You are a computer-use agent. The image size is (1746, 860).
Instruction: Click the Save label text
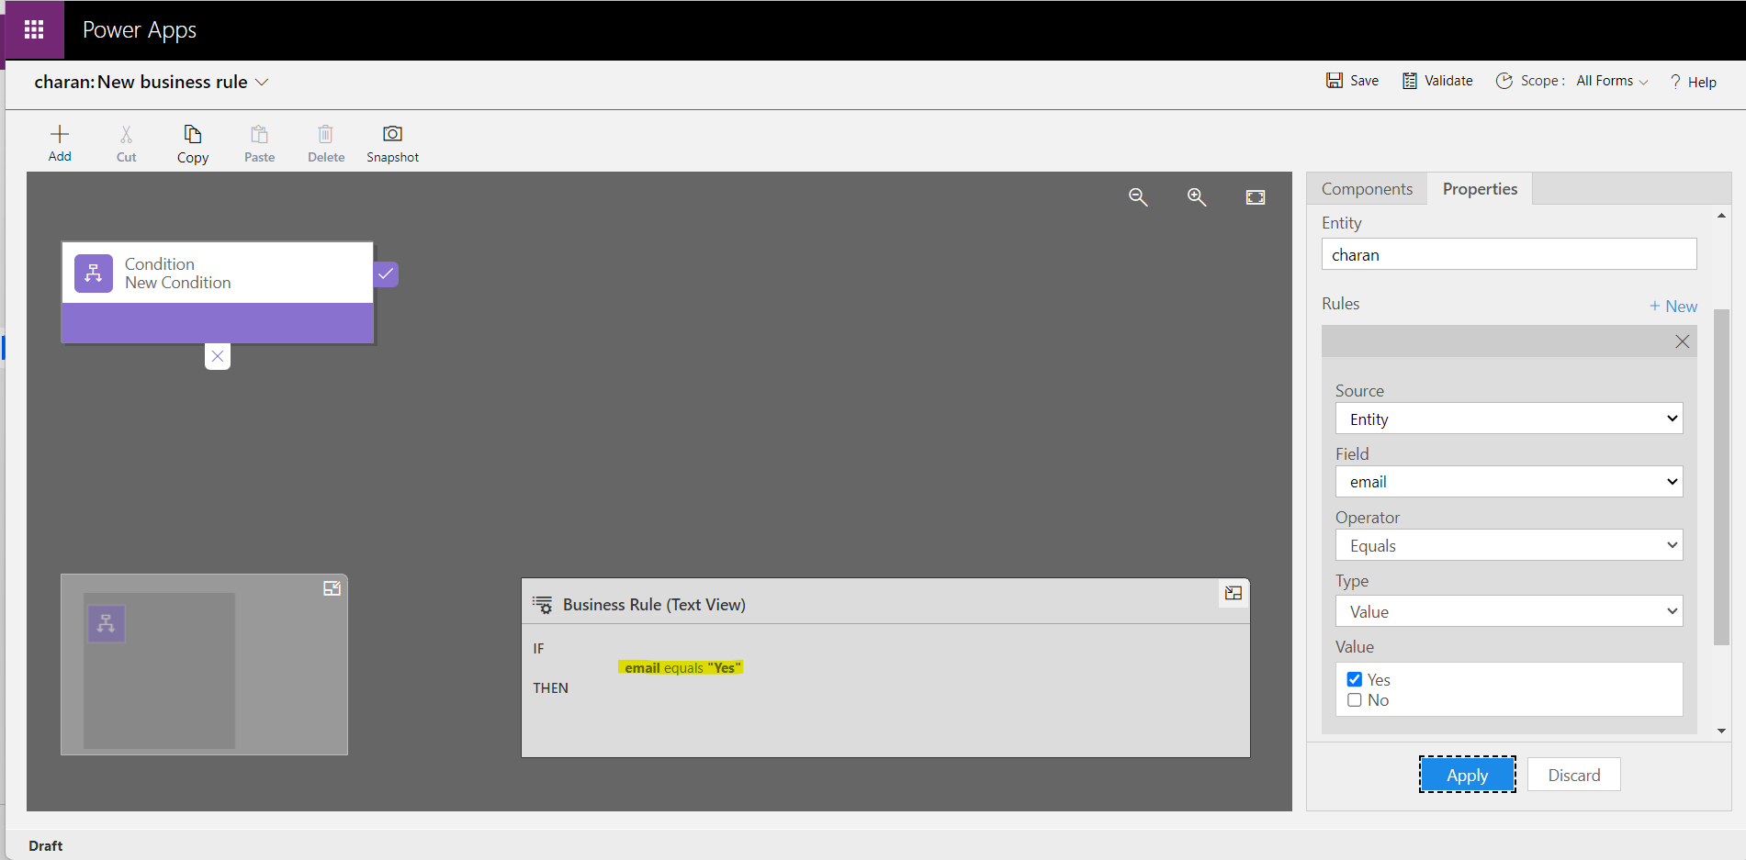[1364, 81]
